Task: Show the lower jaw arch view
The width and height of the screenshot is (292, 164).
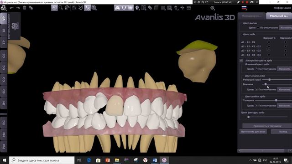Action: [124, 8]
